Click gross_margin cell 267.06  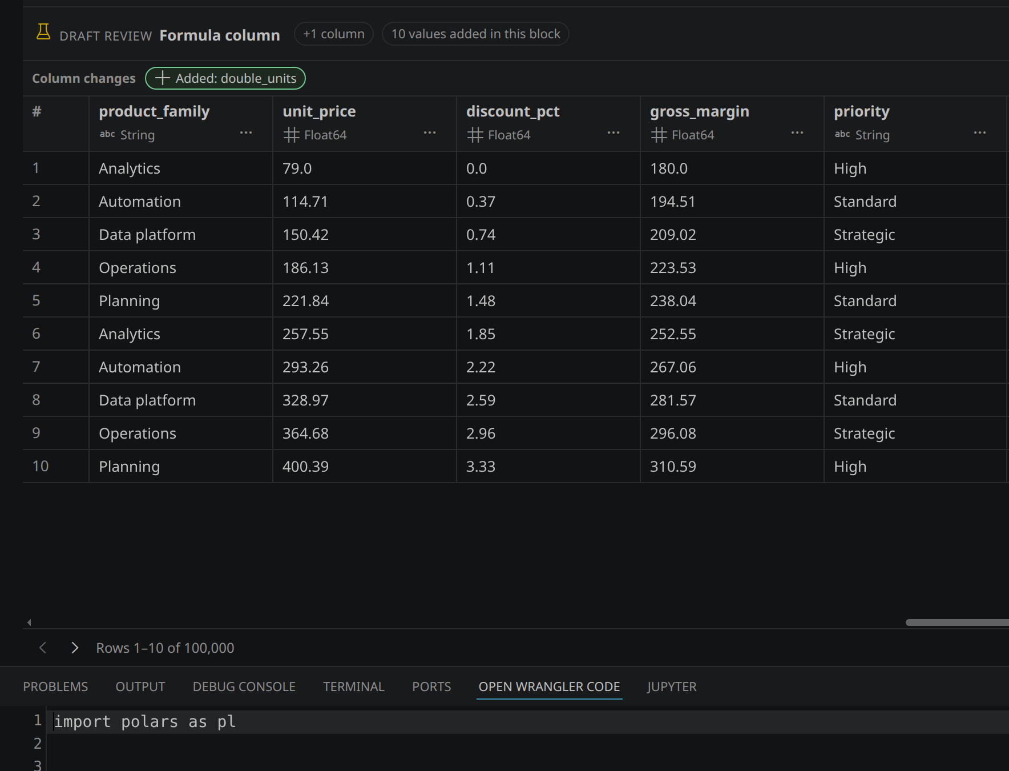coord(732,367)
